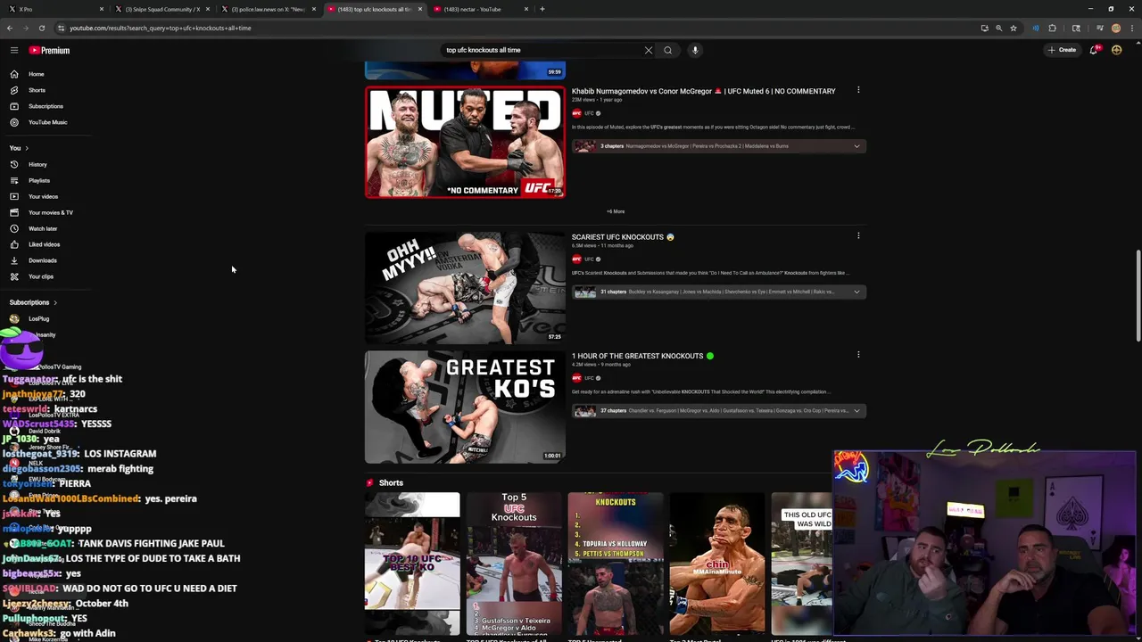Viewport: 1142px width, 642px height.
Task: Click the Watch later clock icon
Action: (14, 228)
